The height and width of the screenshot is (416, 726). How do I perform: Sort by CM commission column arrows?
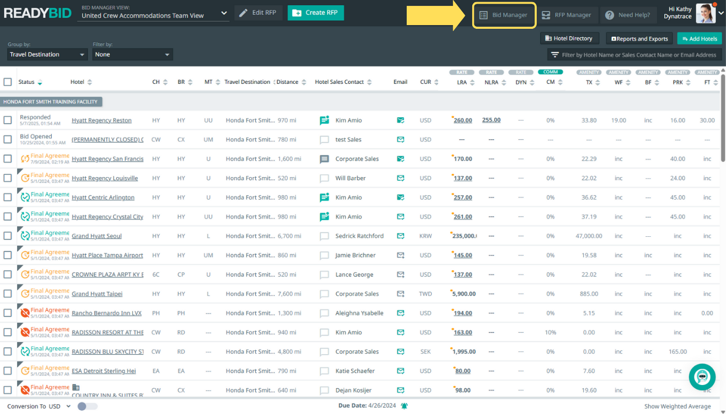(x=559, y=82)
